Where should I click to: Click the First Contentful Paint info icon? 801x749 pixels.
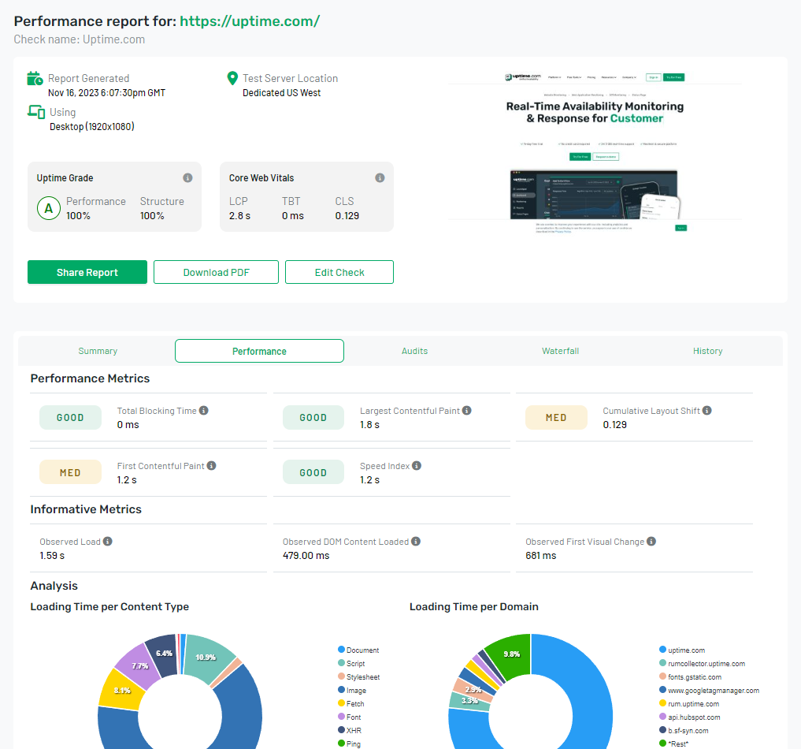(210, 465)
